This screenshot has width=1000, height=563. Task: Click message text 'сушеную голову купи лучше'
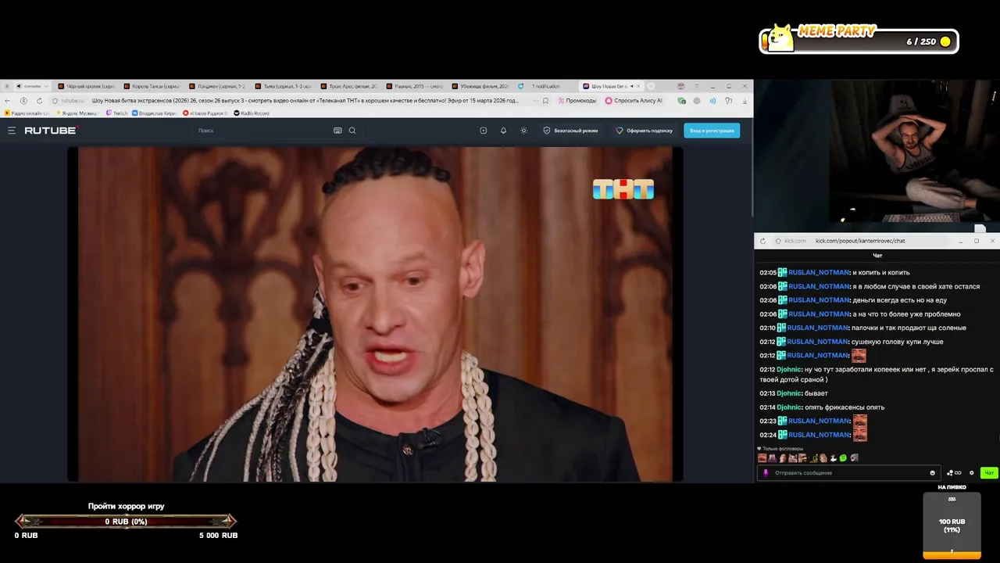[898, 342]
